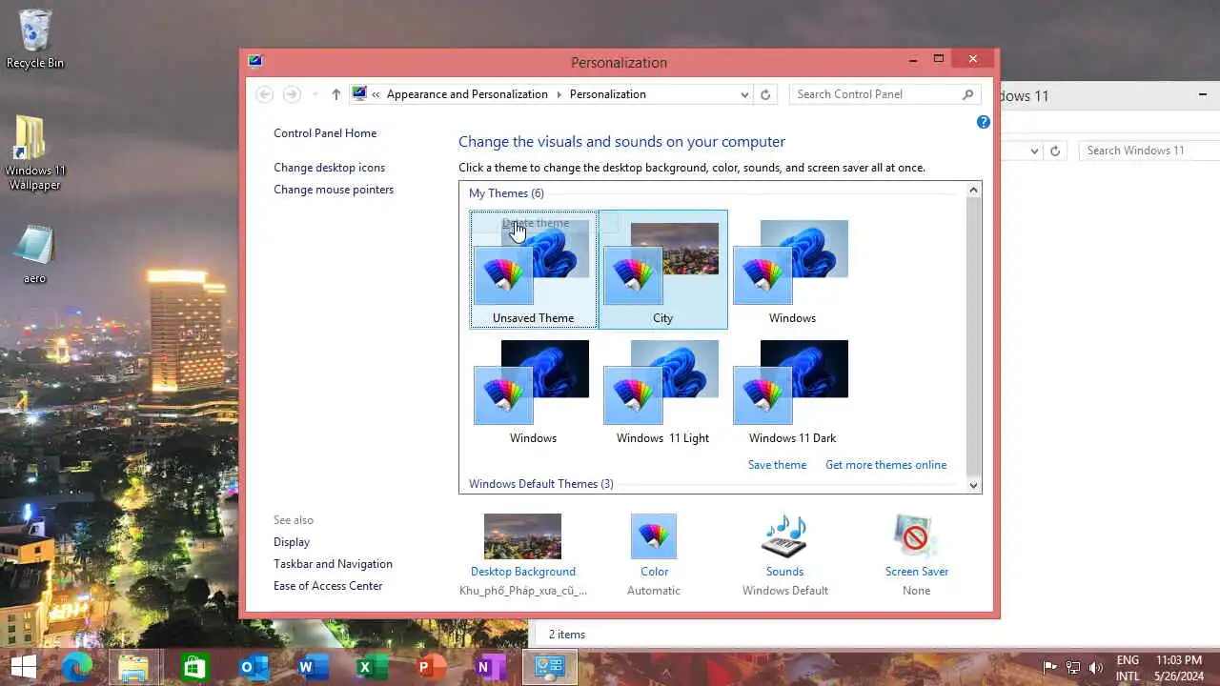
Task: Click the Forward arrow in Personalization window
Action: click(x=292, y=94)
